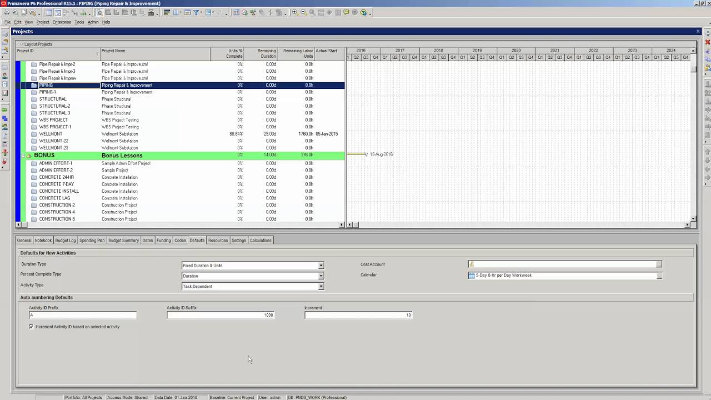Screen dimensions: 711x400
Task: Click the red X Delete icon
Action: (708, 42)
